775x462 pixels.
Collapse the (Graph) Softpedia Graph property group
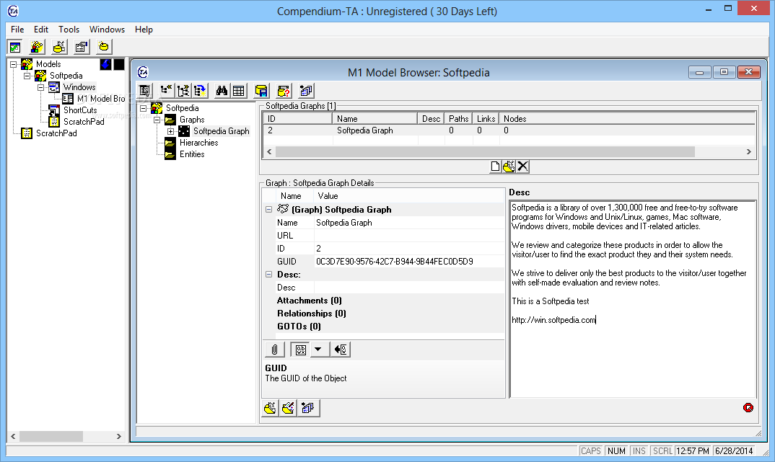[x=269, y=209]
